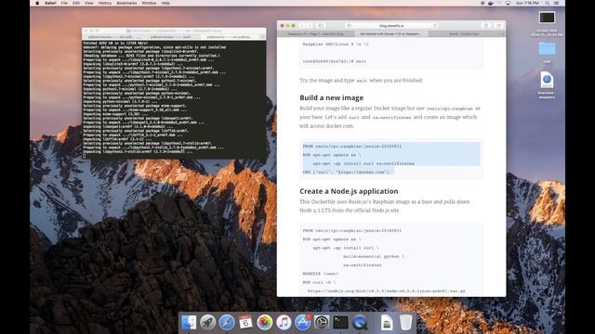Toggle Safari's sidebar button
Image resolution: width=595 pixels, height=334 pixels.
(321, 26)
